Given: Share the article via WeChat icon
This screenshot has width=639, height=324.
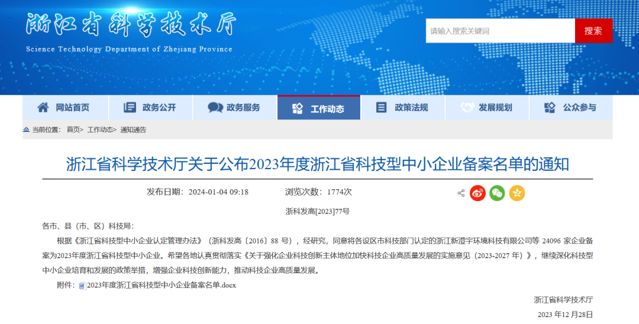Looking at the screenshot, I should [x=497, y=193].
